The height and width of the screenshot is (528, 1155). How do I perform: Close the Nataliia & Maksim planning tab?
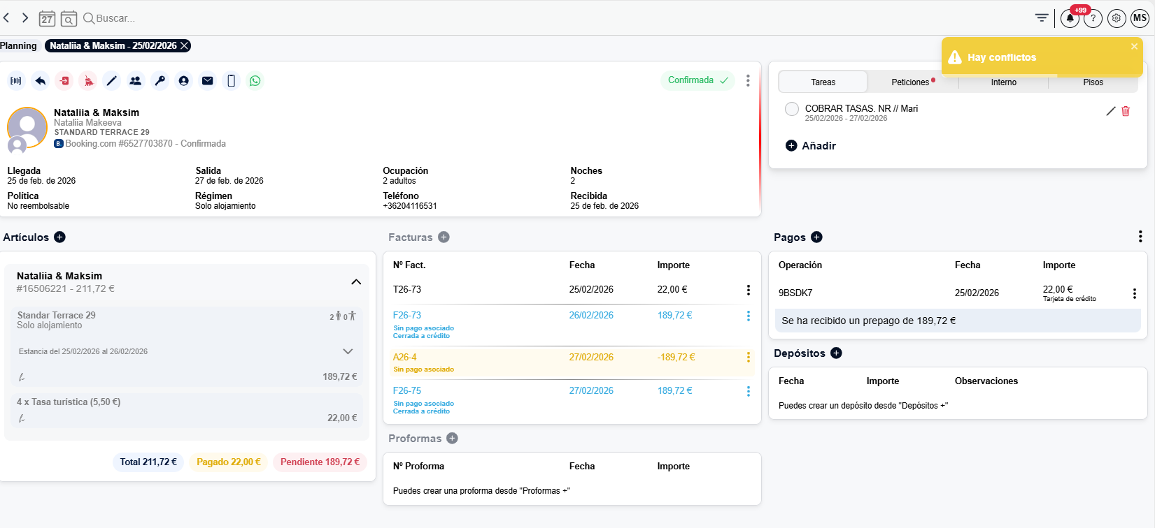click(x=185, y=45)
